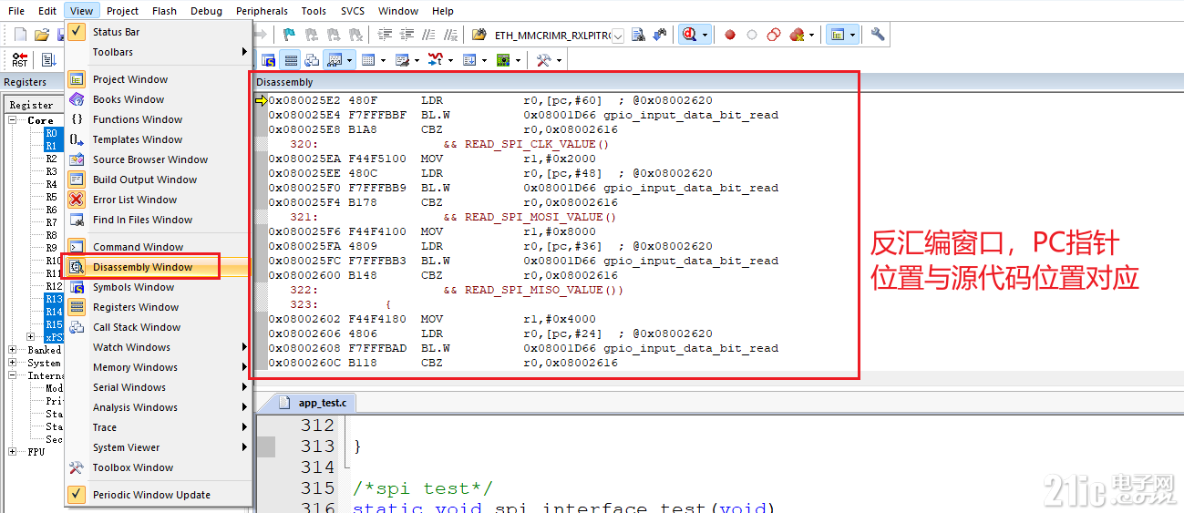Create a new file from the toolbar
Image resolution: width=1184 pixels, height=513 pixels.
point(20,35)
